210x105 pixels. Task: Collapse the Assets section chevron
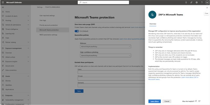pos(28,76)
